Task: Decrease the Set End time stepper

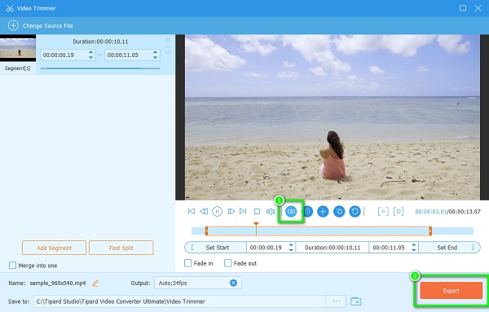Action: [414, 250]
